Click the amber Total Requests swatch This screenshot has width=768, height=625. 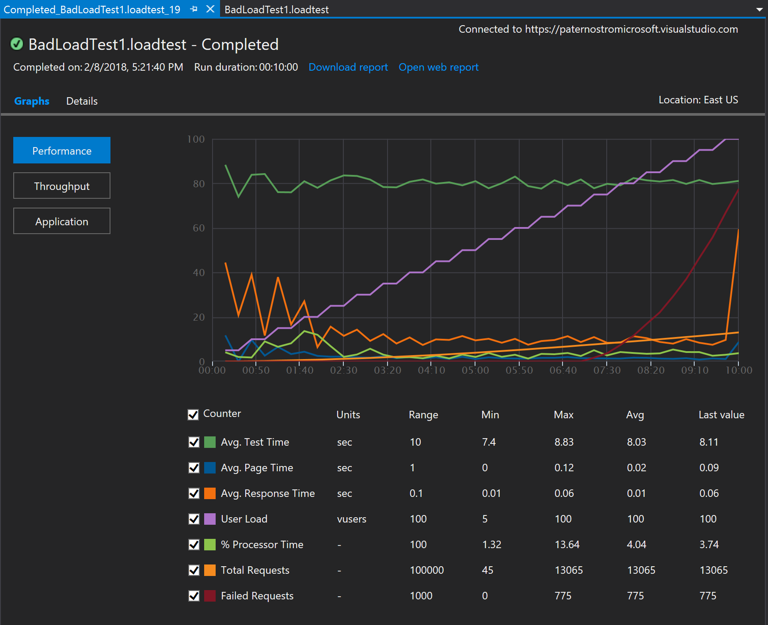(x=210, y=570)
